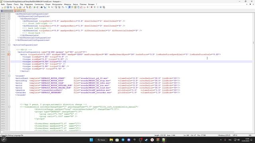
Task: Collapse the sounds block fold marker
Action: [x=9, y=76]
